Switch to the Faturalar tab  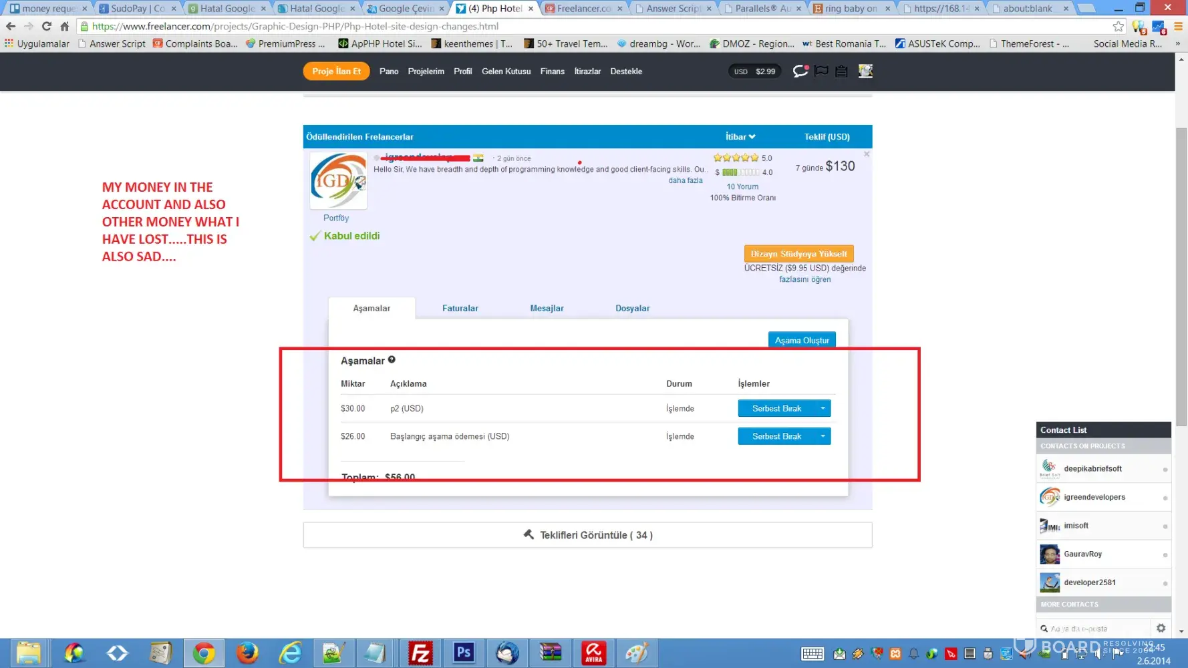pos(460,309)
